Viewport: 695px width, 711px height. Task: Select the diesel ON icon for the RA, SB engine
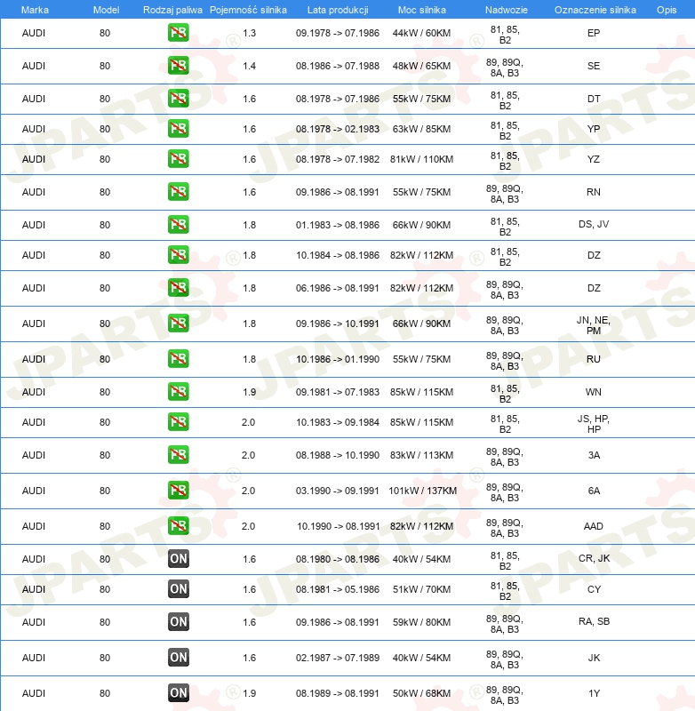point(178,621)
